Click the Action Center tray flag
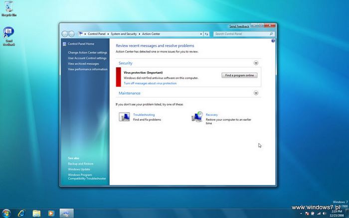 [307, 214]
